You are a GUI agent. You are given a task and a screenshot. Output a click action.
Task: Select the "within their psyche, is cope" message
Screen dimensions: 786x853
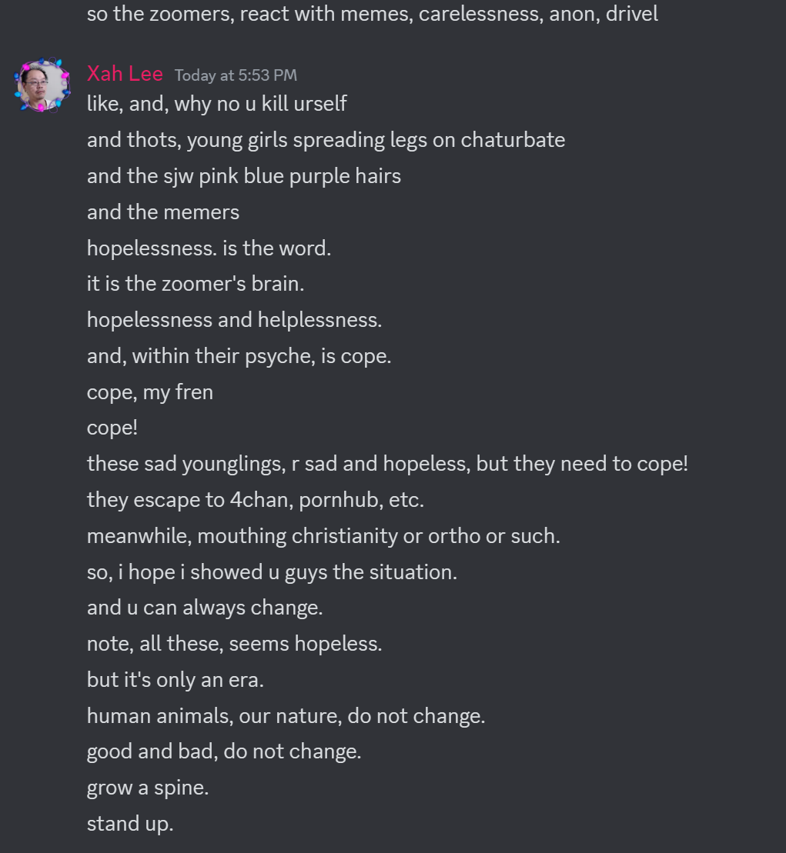coord(239,356)
